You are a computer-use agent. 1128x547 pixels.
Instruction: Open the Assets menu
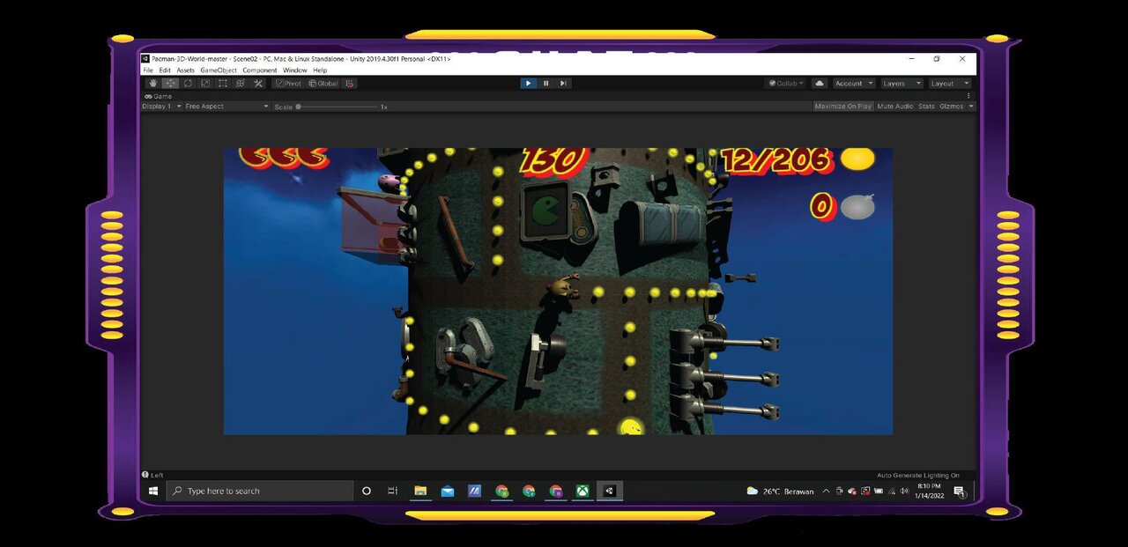pyautogui.click(x=185, y=70)
